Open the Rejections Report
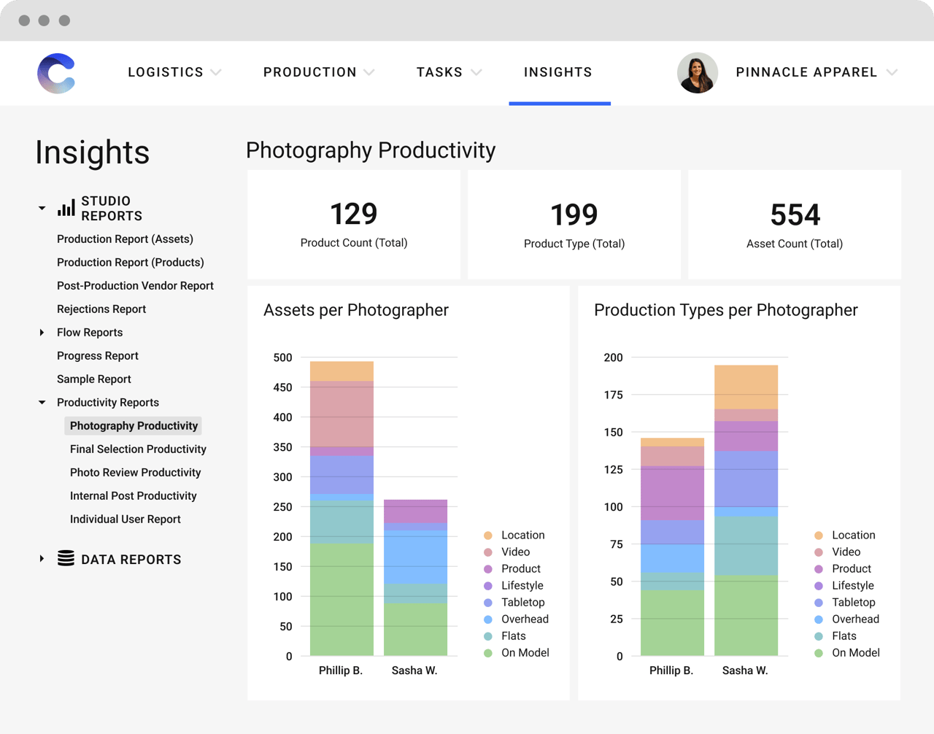934x734 pixels. click(100, 309)
